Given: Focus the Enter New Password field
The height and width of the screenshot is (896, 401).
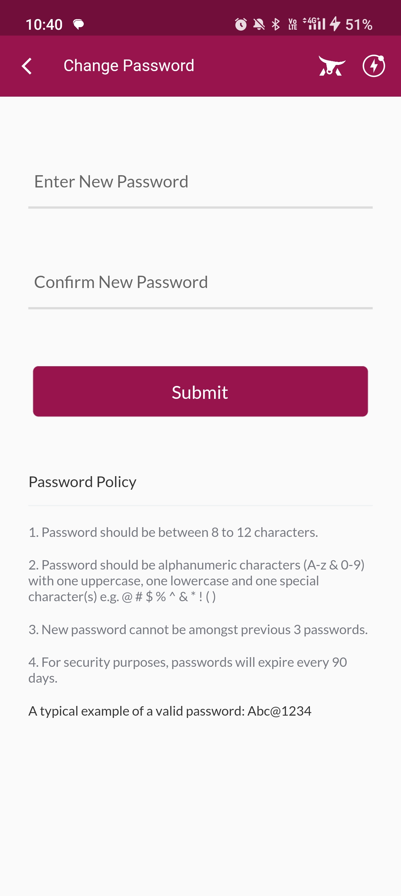Looking at the screenshot, I should tap(200, 182).
